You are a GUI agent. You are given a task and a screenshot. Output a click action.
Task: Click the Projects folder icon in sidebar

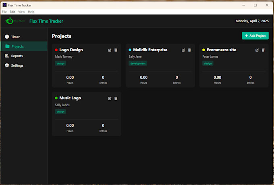pos(7,46)
